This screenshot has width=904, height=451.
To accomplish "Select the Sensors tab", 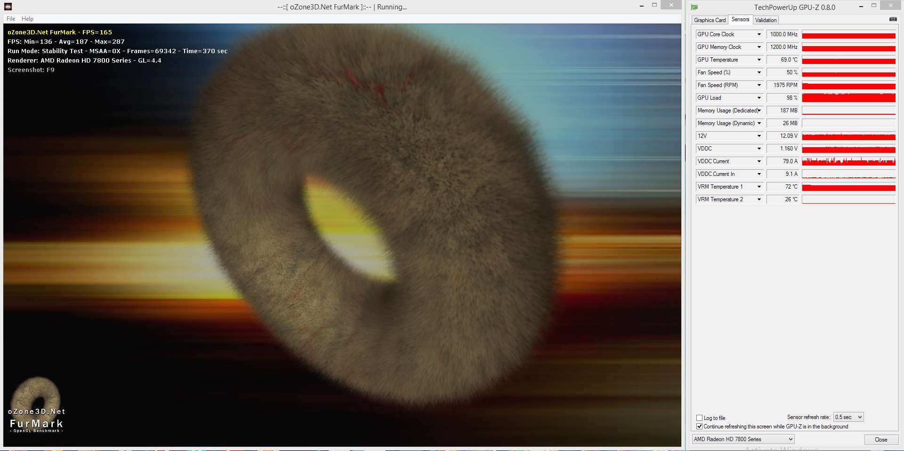I will pyautogui.click(x=740, y=19).
